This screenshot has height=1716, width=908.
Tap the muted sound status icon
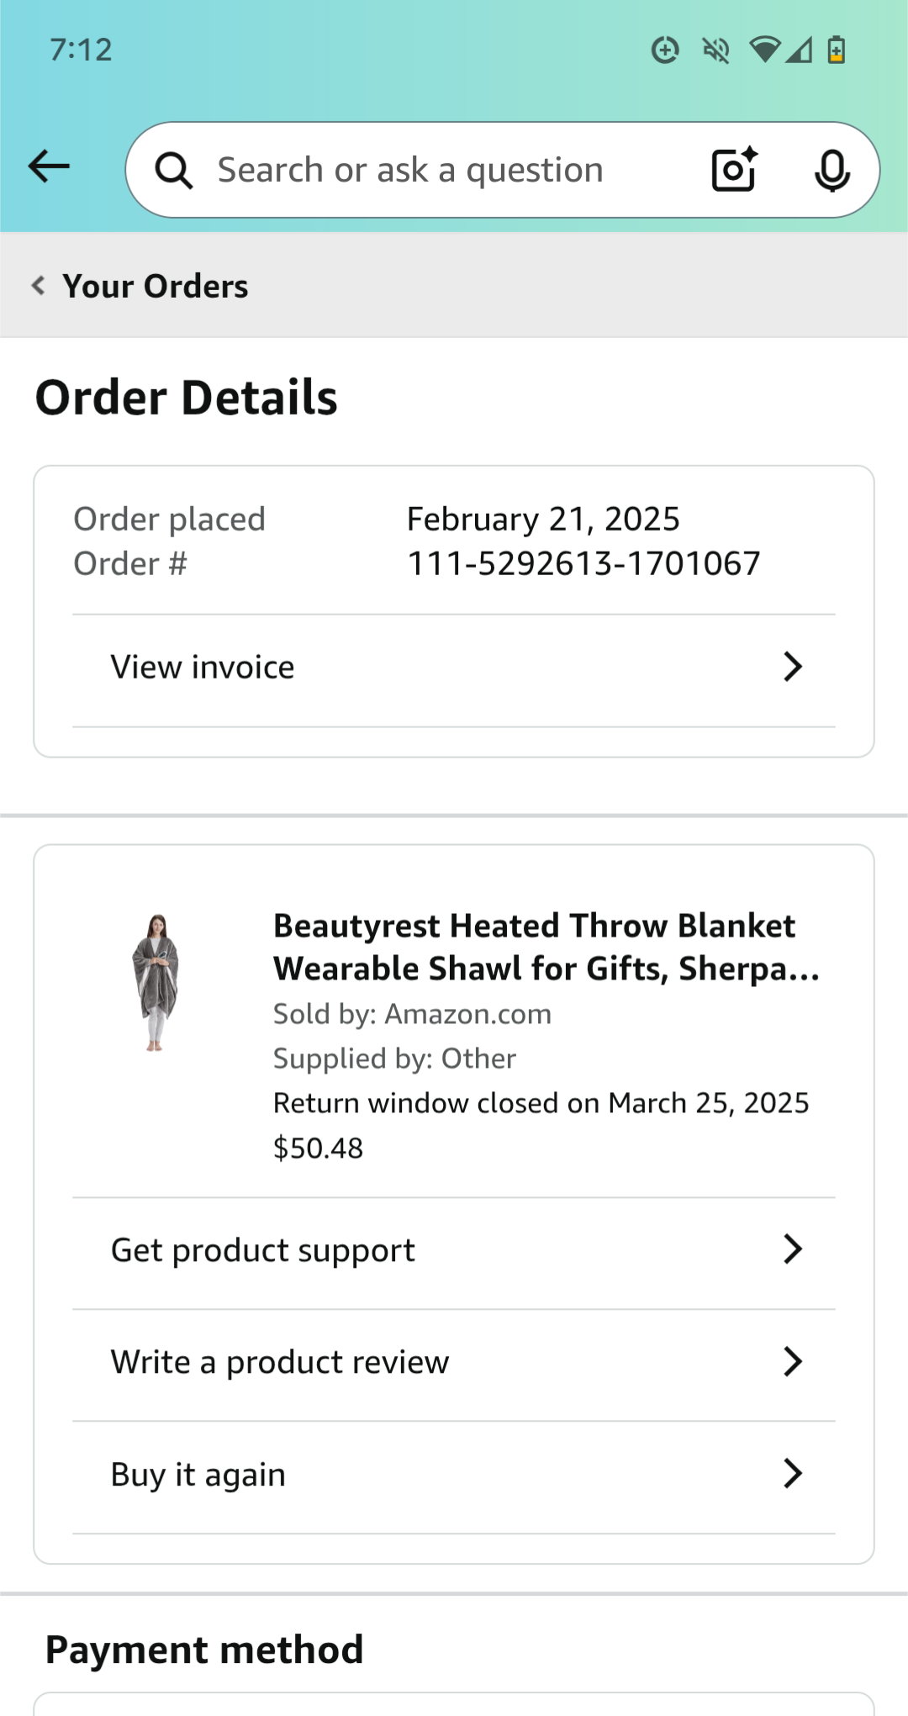(x=716, y=50)
